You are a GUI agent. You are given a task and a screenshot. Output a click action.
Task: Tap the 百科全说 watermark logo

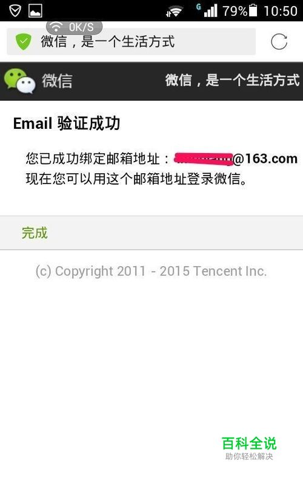tap(249, 448)
